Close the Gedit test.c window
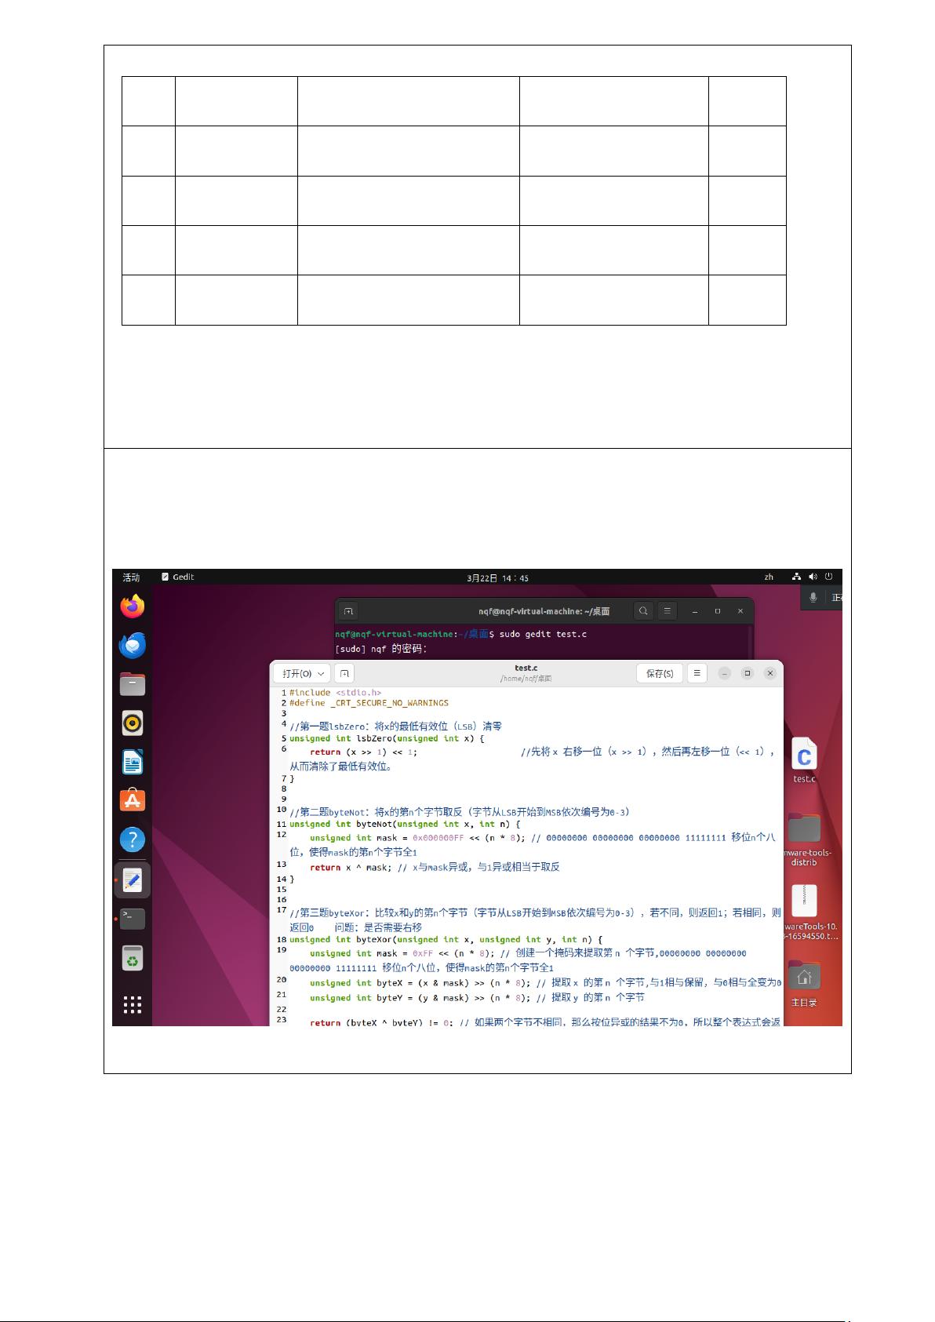The width and height of the screenshot is (935, 1322). 770,673
